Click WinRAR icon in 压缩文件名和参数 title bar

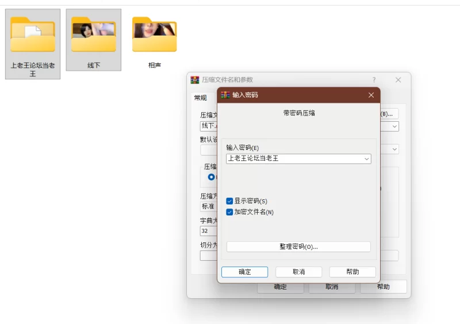pyautogui.click(x=195, y=80)
